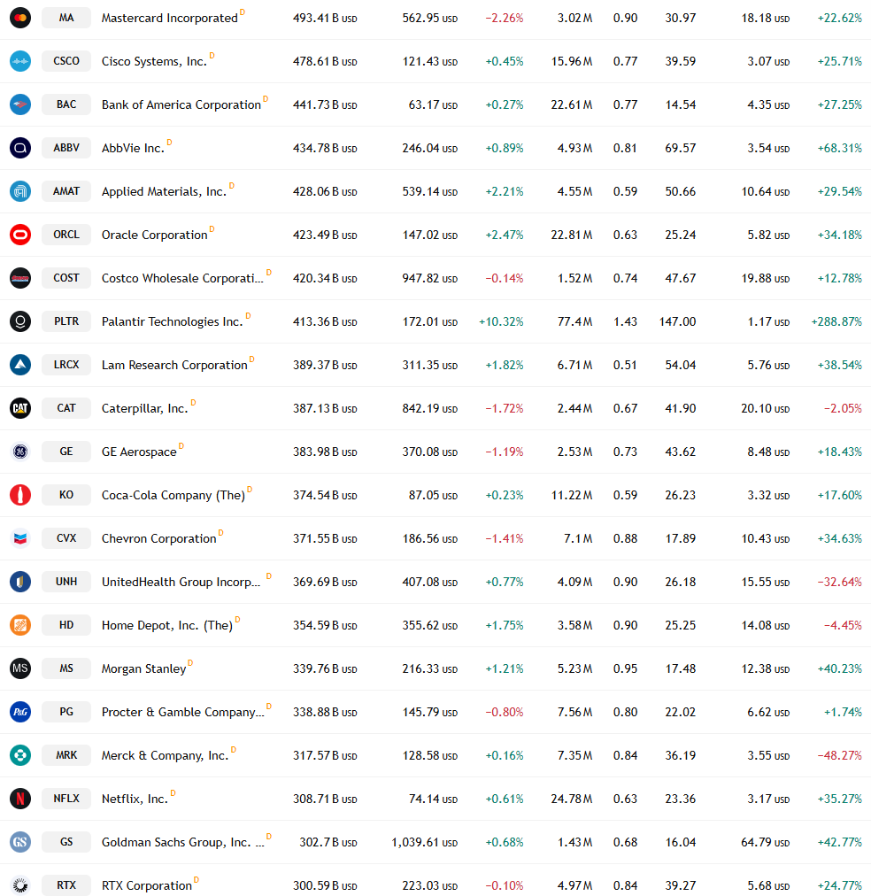The height and width of the screenshot is (896, 871).
Task: Click the Merck logo icon
Action: 20,755
